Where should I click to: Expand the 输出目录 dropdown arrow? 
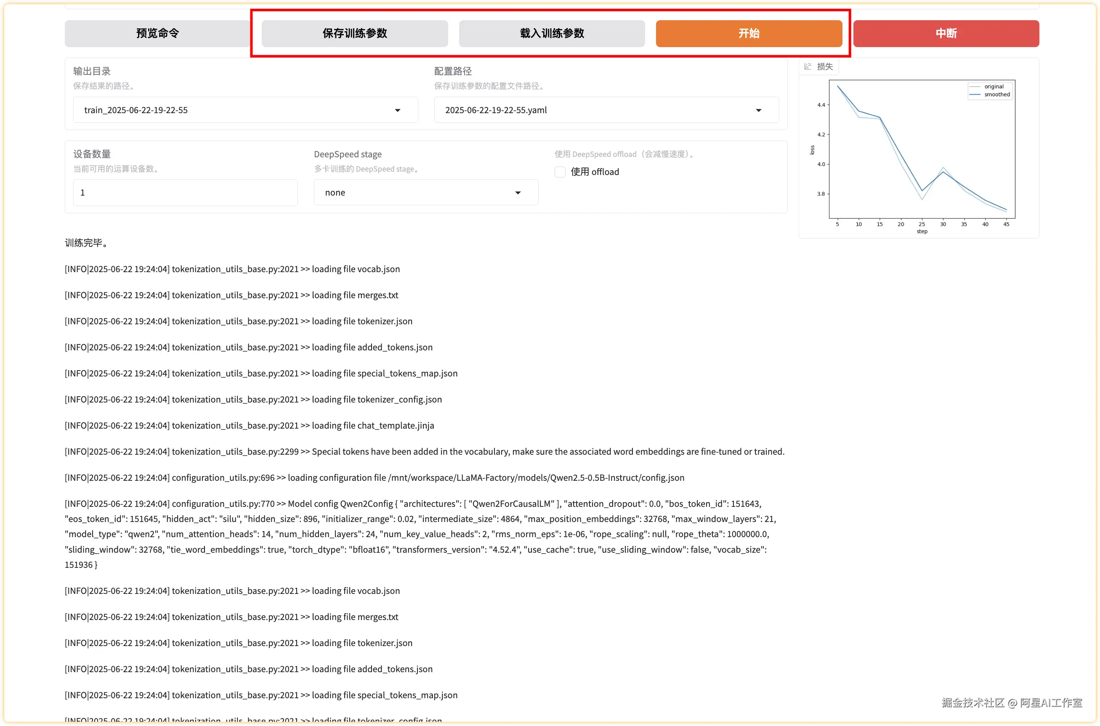[397, 110]
